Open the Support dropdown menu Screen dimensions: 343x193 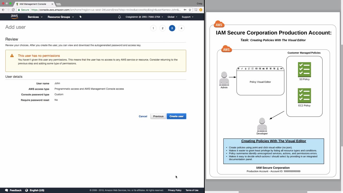coord(188,17)
